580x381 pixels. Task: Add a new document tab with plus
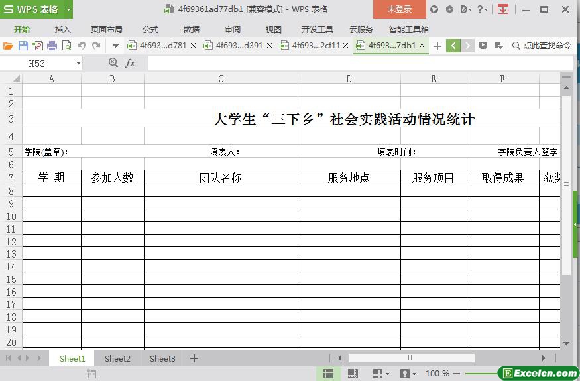437,46
